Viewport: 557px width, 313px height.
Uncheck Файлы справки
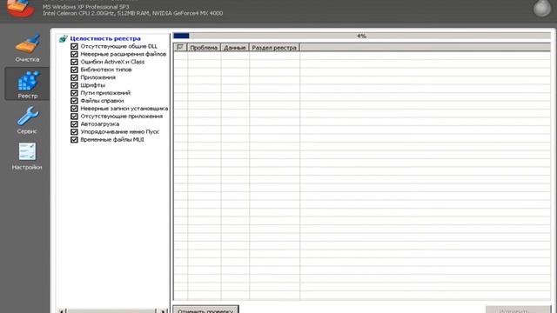[74, 101]
